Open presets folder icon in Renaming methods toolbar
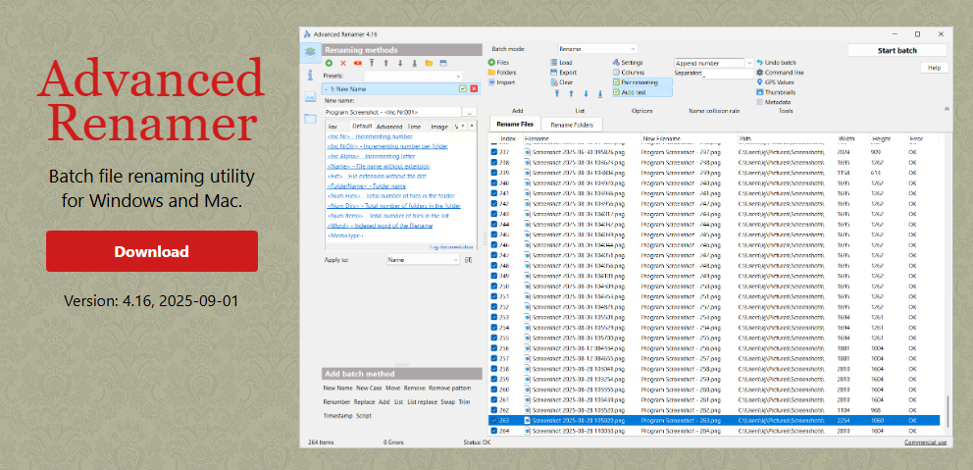This screenshot has width=973, height=470. [x=429, y=63]
